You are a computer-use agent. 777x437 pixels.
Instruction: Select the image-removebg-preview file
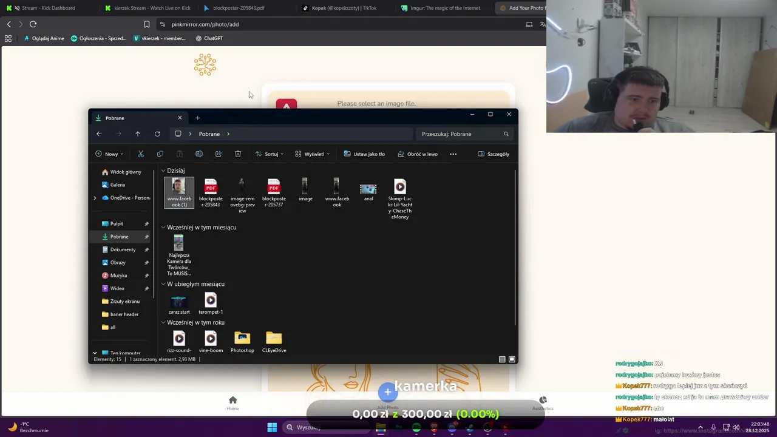tap(242, 195)
